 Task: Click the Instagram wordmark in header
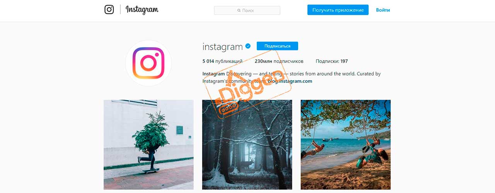pyautogui.click(x=142, y=10)
